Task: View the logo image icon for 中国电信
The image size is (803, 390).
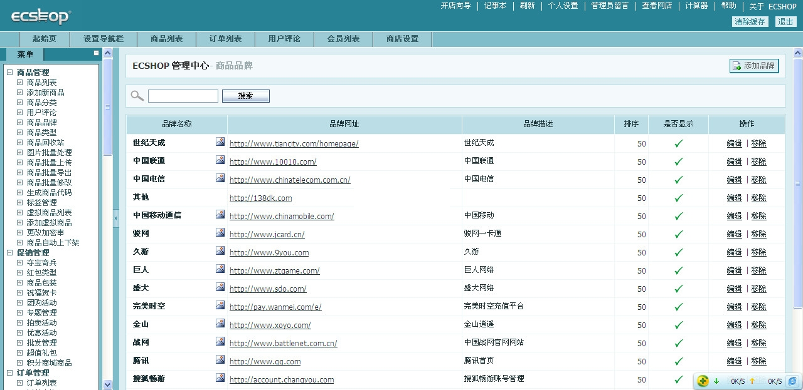Action: [220, 178]
